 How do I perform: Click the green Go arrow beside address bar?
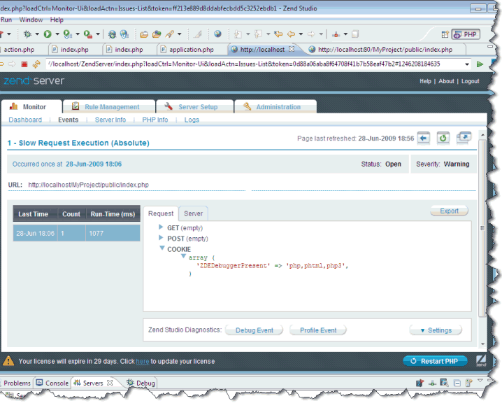pos(480,64)
